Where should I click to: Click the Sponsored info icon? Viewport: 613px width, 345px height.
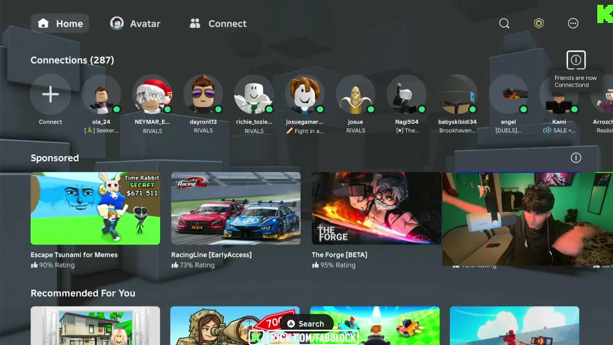576,158
